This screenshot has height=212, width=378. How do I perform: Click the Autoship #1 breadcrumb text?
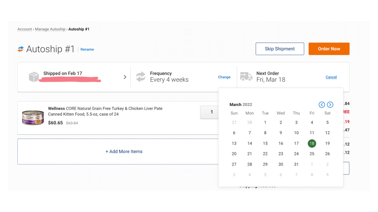pyautogui.click(x=79, y=29)
